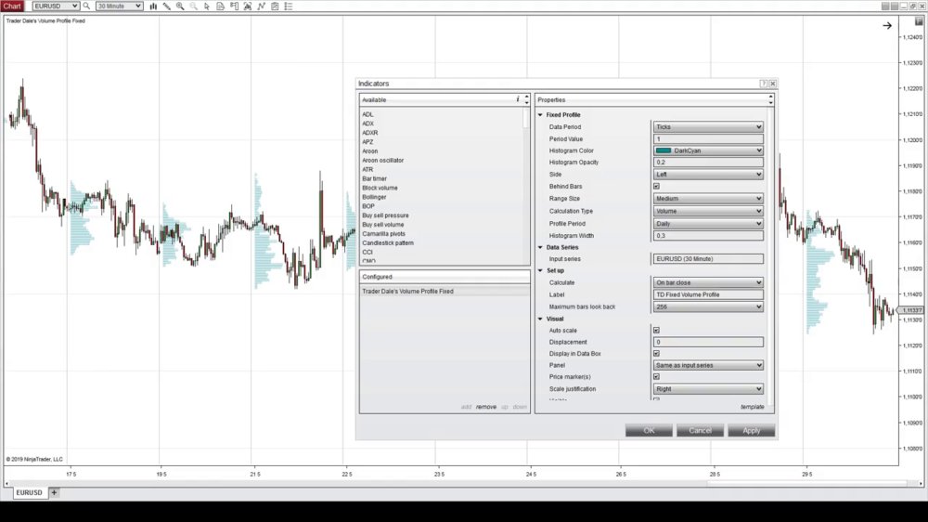Select the cursor pointer tool icon
Viewport: 928px width, 522px height.
pyautogui.click(x=207, y=6)
